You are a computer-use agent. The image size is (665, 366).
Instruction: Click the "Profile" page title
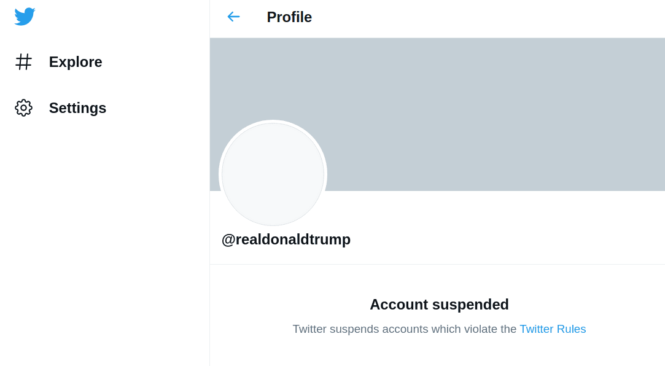click(x=289, y=17)
